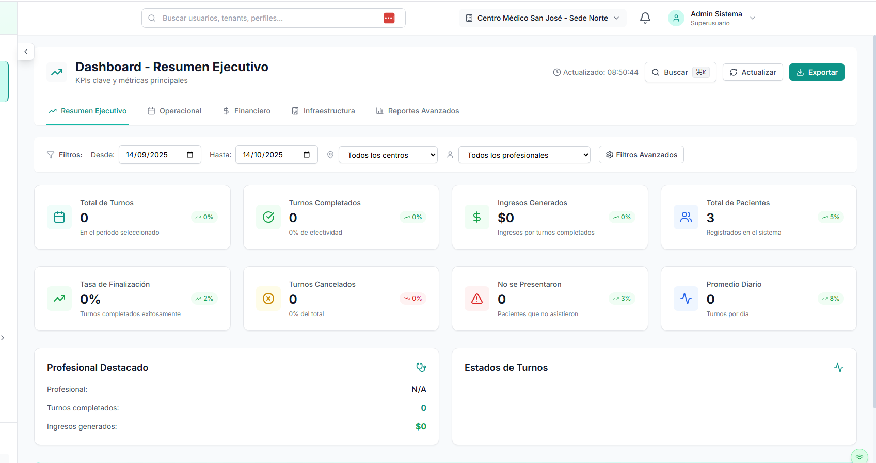Viewport: 876px width, 463px height.
Task: Click the Actualizar refresh button
Action: tap(753, 72)
